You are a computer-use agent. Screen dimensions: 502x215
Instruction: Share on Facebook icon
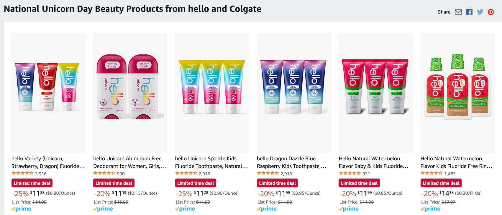(x=469, y=12)
